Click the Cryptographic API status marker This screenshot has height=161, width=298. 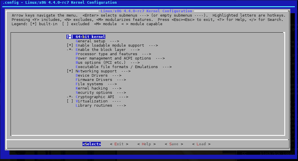pos(70,97)
